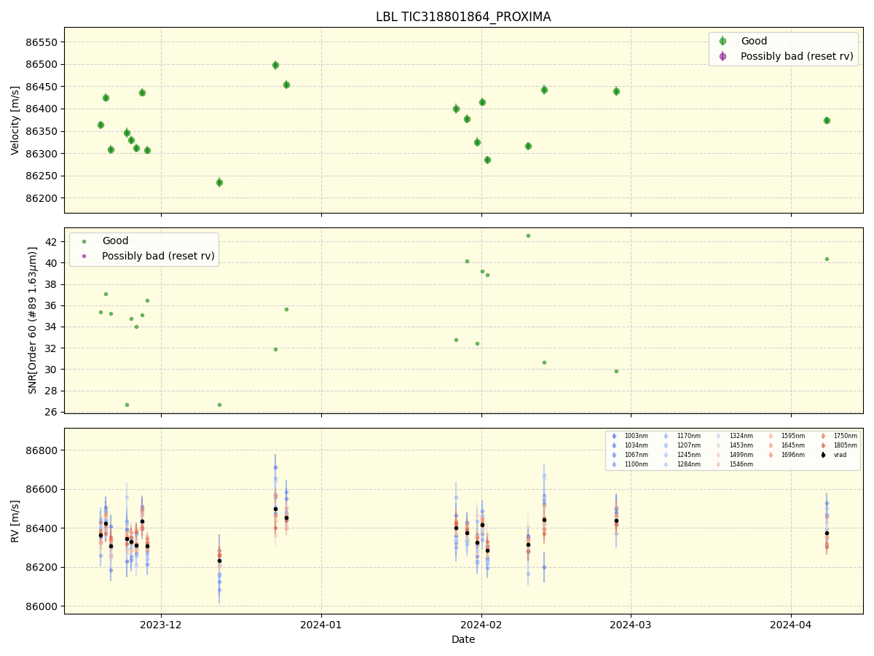Viewport: 874px width, 656px height.
Task: Click the 2024-01 date tick label
Action: pyautogui.click(x=321, y=625)
